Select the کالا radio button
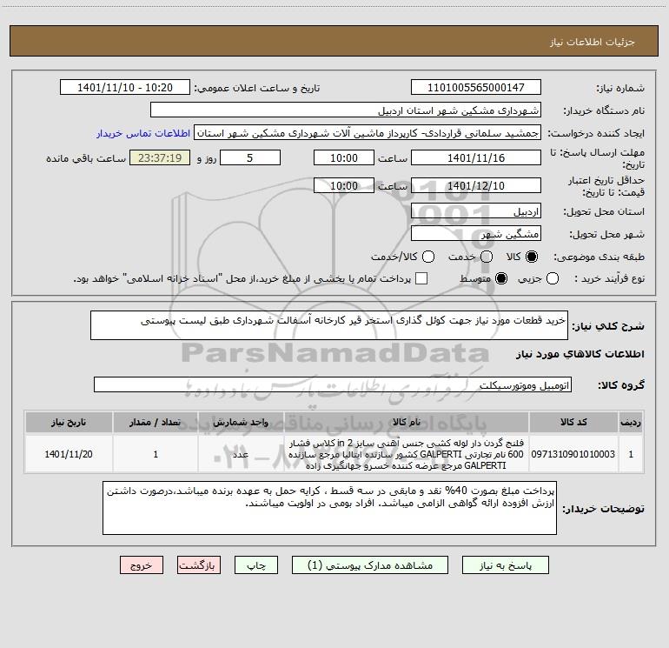Image resolution: width=669 pixels, height=648 pixels. pos(532,257)
